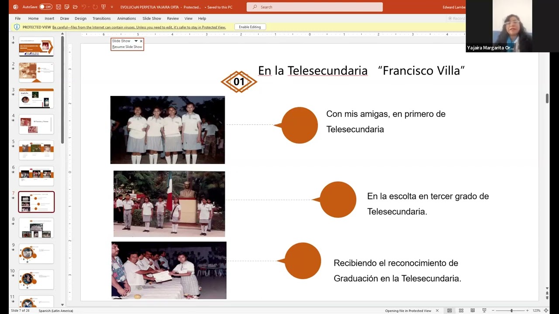The height and width of the screenshot is (314, 559).
Task: Click the escolta photo with the flag
Action: (169, 204)
